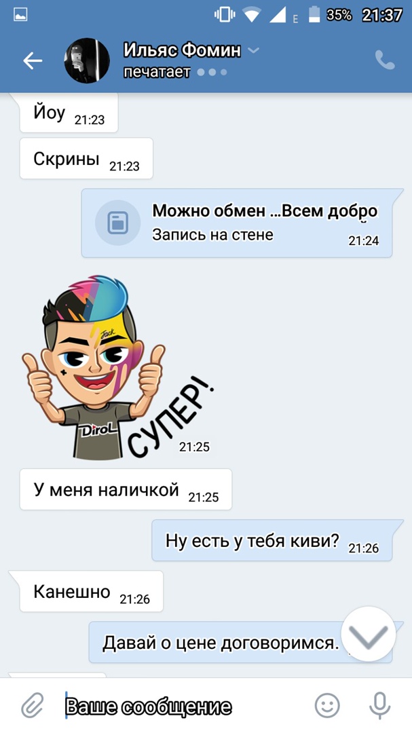
Task: Open the wall post document icon
Action: [x=118, y=223]
